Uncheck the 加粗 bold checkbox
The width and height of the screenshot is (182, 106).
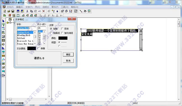click(51, 29)
